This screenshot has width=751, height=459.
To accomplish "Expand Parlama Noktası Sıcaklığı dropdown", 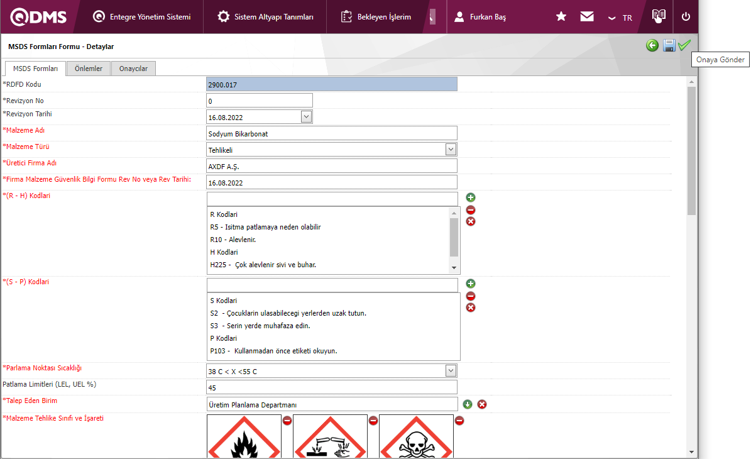I will tap(451, 371).
